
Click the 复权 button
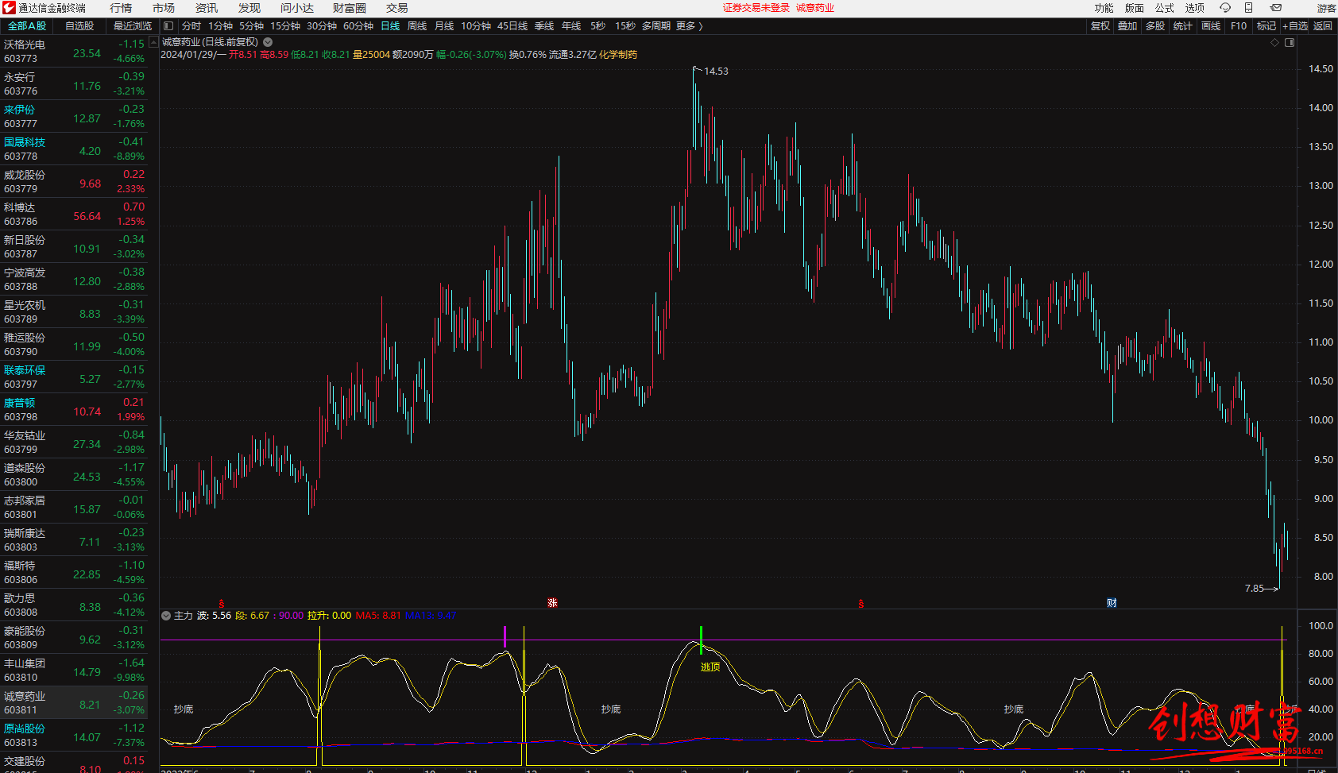[x=1100, y=26]
